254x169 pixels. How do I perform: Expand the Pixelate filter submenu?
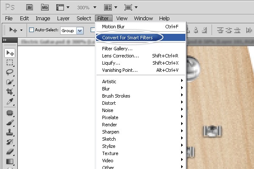tap(141, 117)
